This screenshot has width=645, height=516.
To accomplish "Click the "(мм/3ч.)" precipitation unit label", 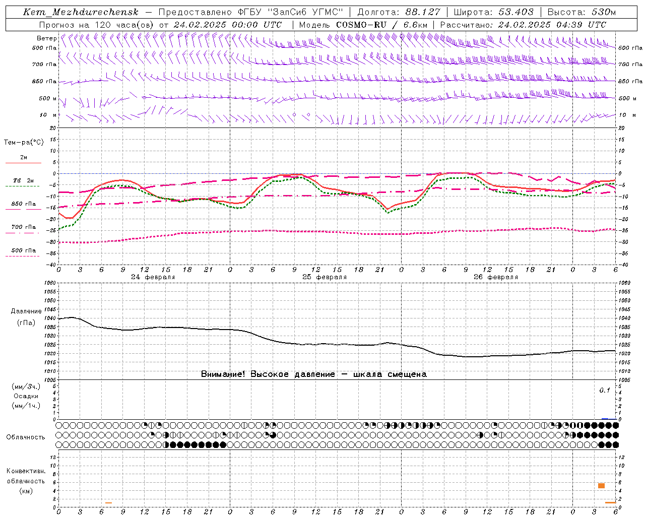I will click(x=26, y=386).
